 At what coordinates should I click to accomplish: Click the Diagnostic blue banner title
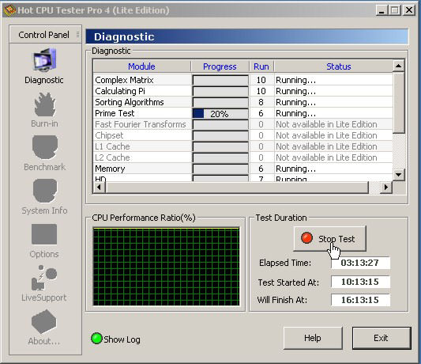[x=124, y=36]
